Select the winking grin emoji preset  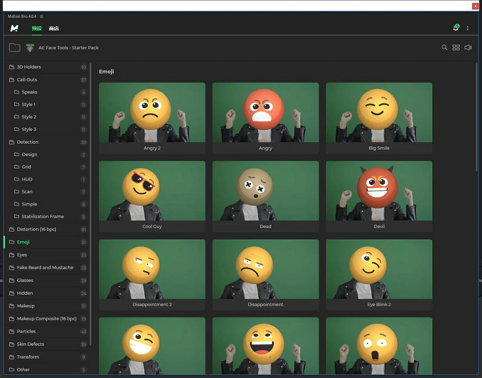click(152, 346)
